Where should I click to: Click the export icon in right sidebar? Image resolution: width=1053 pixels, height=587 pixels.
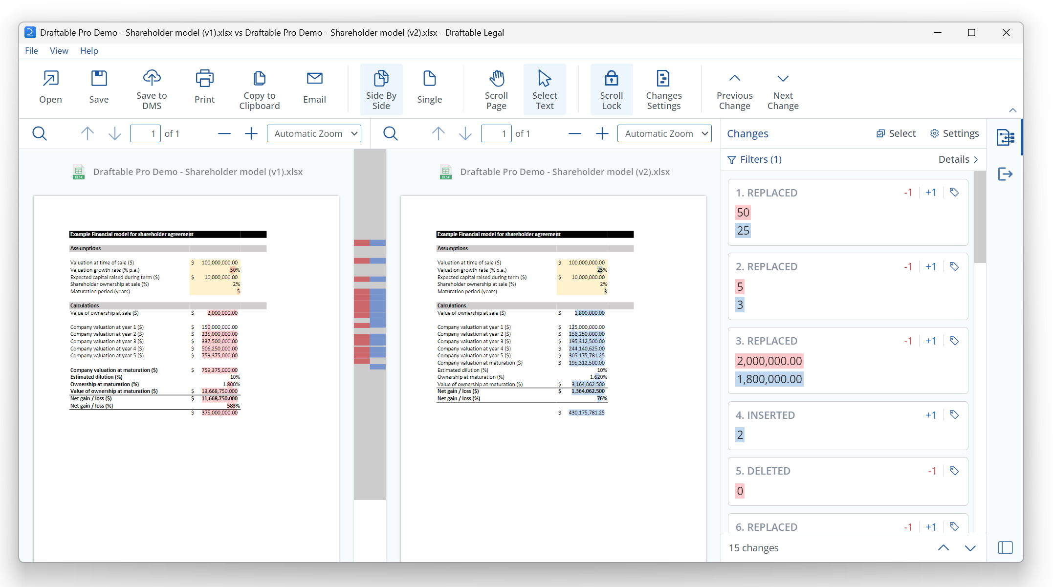pos(1005,174)
